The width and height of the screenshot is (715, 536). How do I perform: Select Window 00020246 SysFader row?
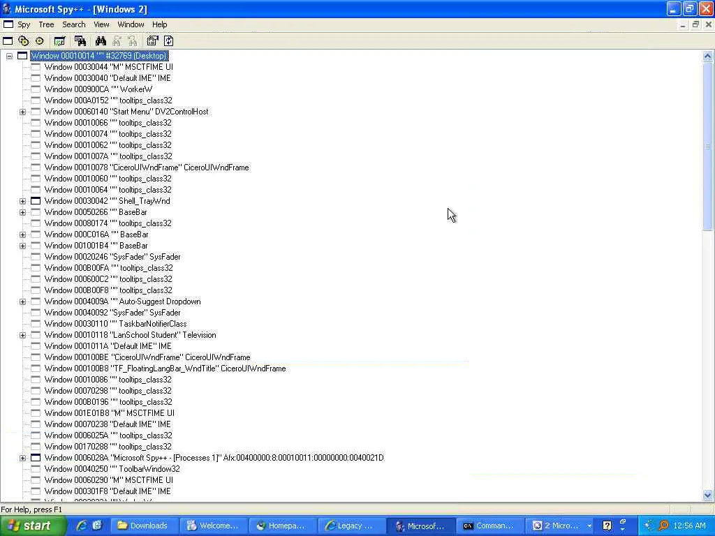click(112, 257)
